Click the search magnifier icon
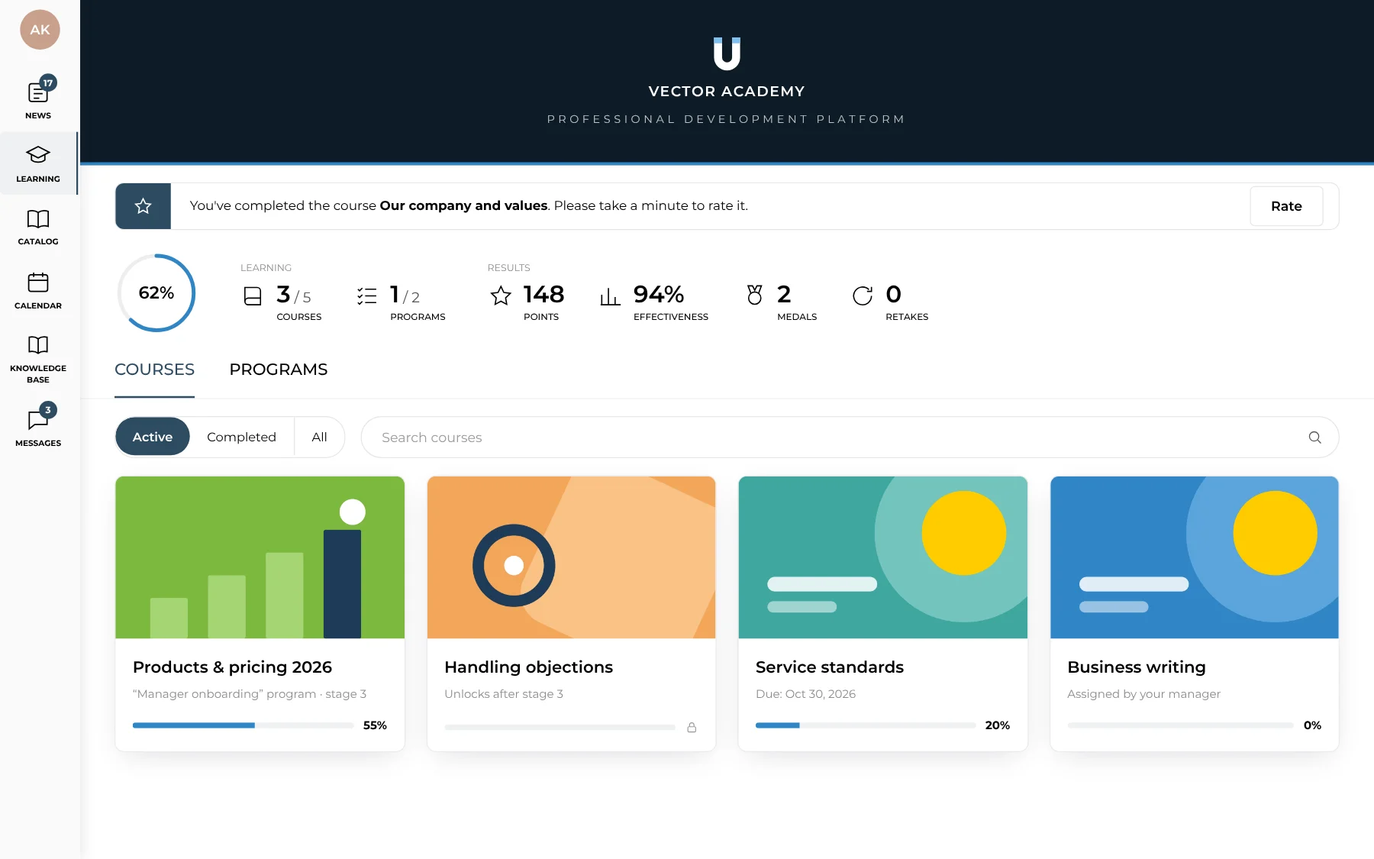The height and width of the screenshot is (859, 1374). pos(1314,438)
